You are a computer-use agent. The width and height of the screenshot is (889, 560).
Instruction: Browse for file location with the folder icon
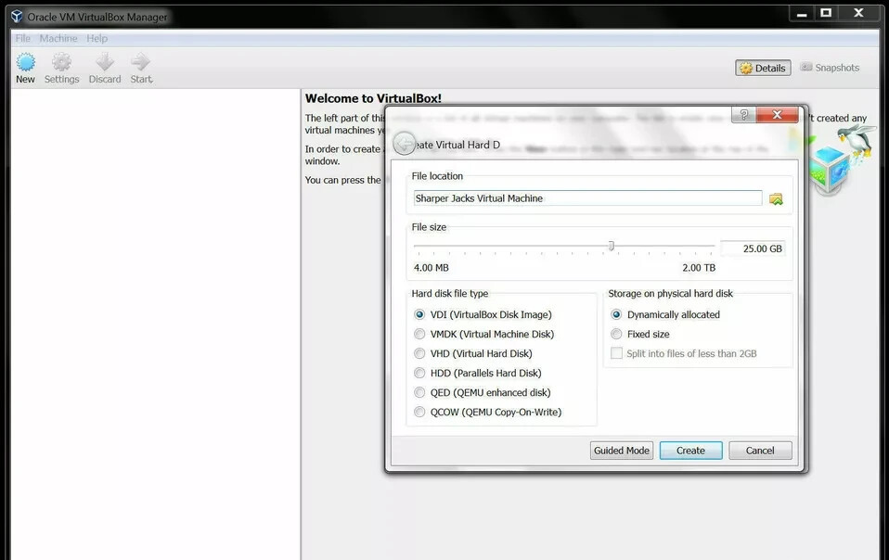click(776, 198)
